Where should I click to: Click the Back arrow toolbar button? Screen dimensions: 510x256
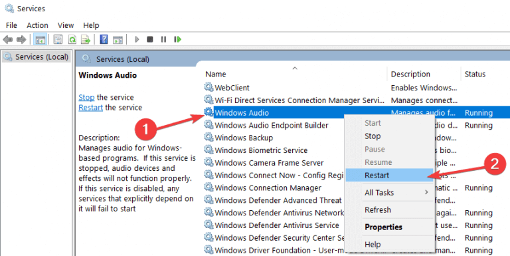click(x=8, y=40)
